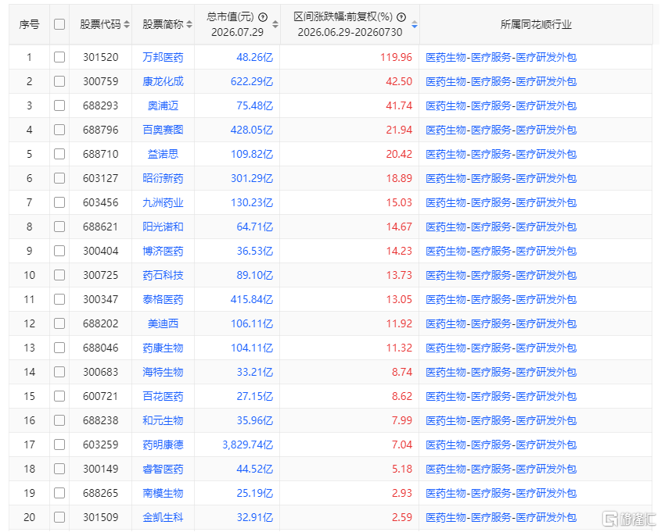Click industry link in 金凯生科 row
The image size is (661, 532).
click(501, 517)
